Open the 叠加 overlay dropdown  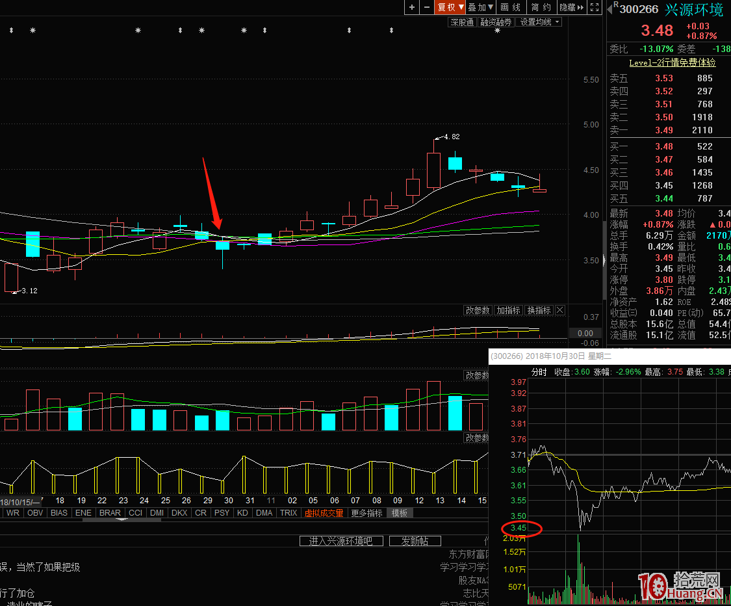tap(481, 7)
